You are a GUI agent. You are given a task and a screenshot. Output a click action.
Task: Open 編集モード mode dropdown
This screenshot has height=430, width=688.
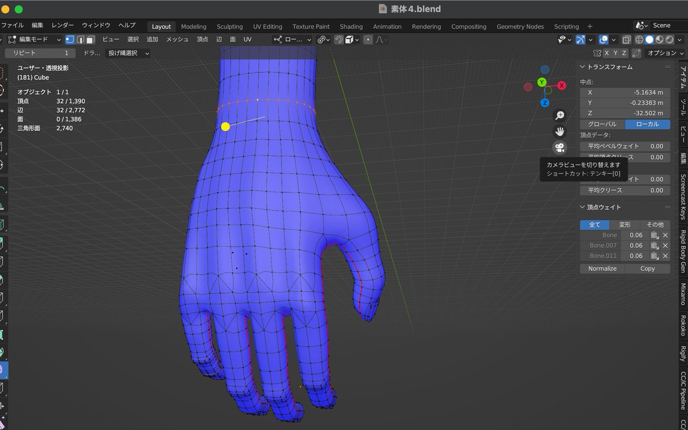click(x=34, y=40)
